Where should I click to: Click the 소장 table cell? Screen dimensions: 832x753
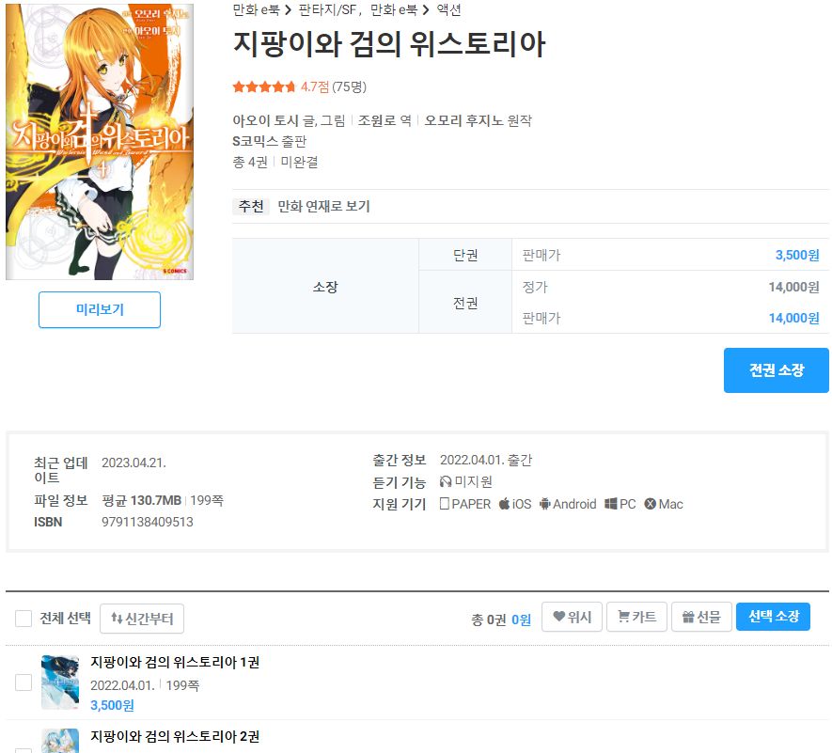(325, 287)
